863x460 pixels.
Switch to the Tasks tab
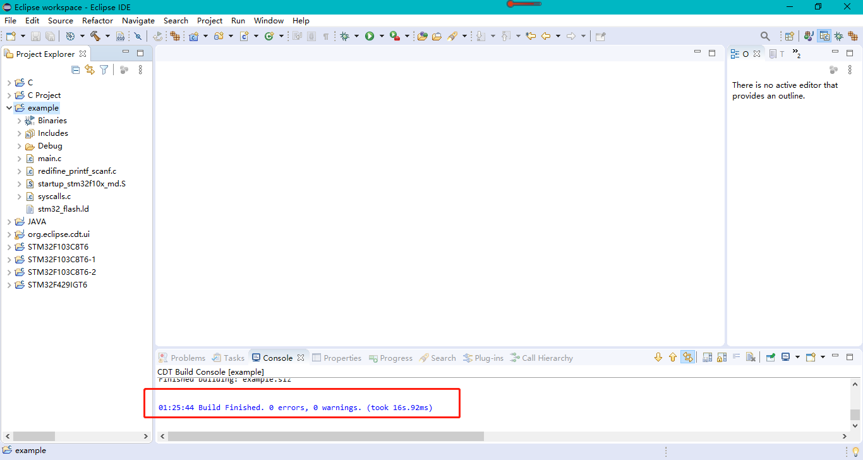[228, 358]
